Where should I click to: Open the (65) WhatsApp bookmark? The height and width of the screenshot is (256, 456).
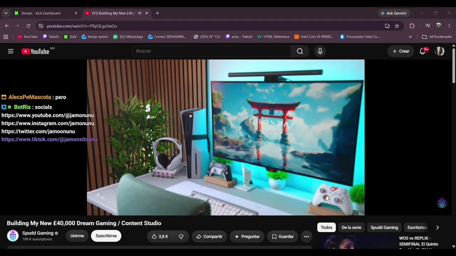(x=128, y=37)
